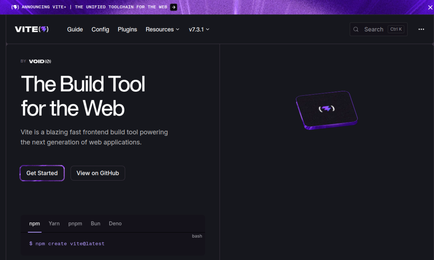
Task: Select the npm tab
Action: point(35,223)
